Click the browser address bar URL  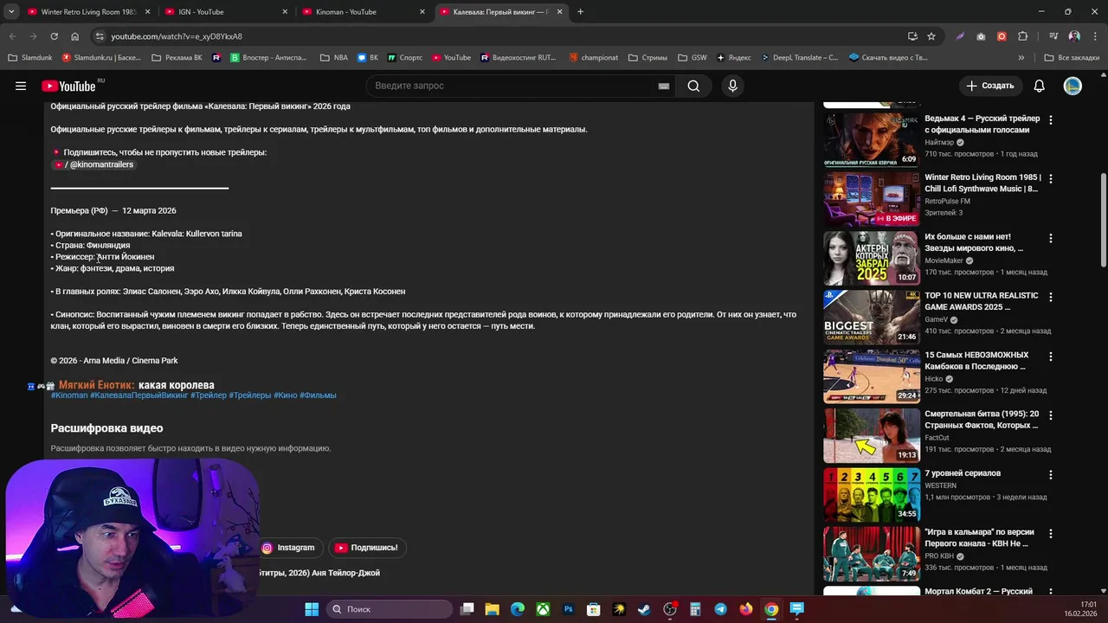tap(177, 36)
